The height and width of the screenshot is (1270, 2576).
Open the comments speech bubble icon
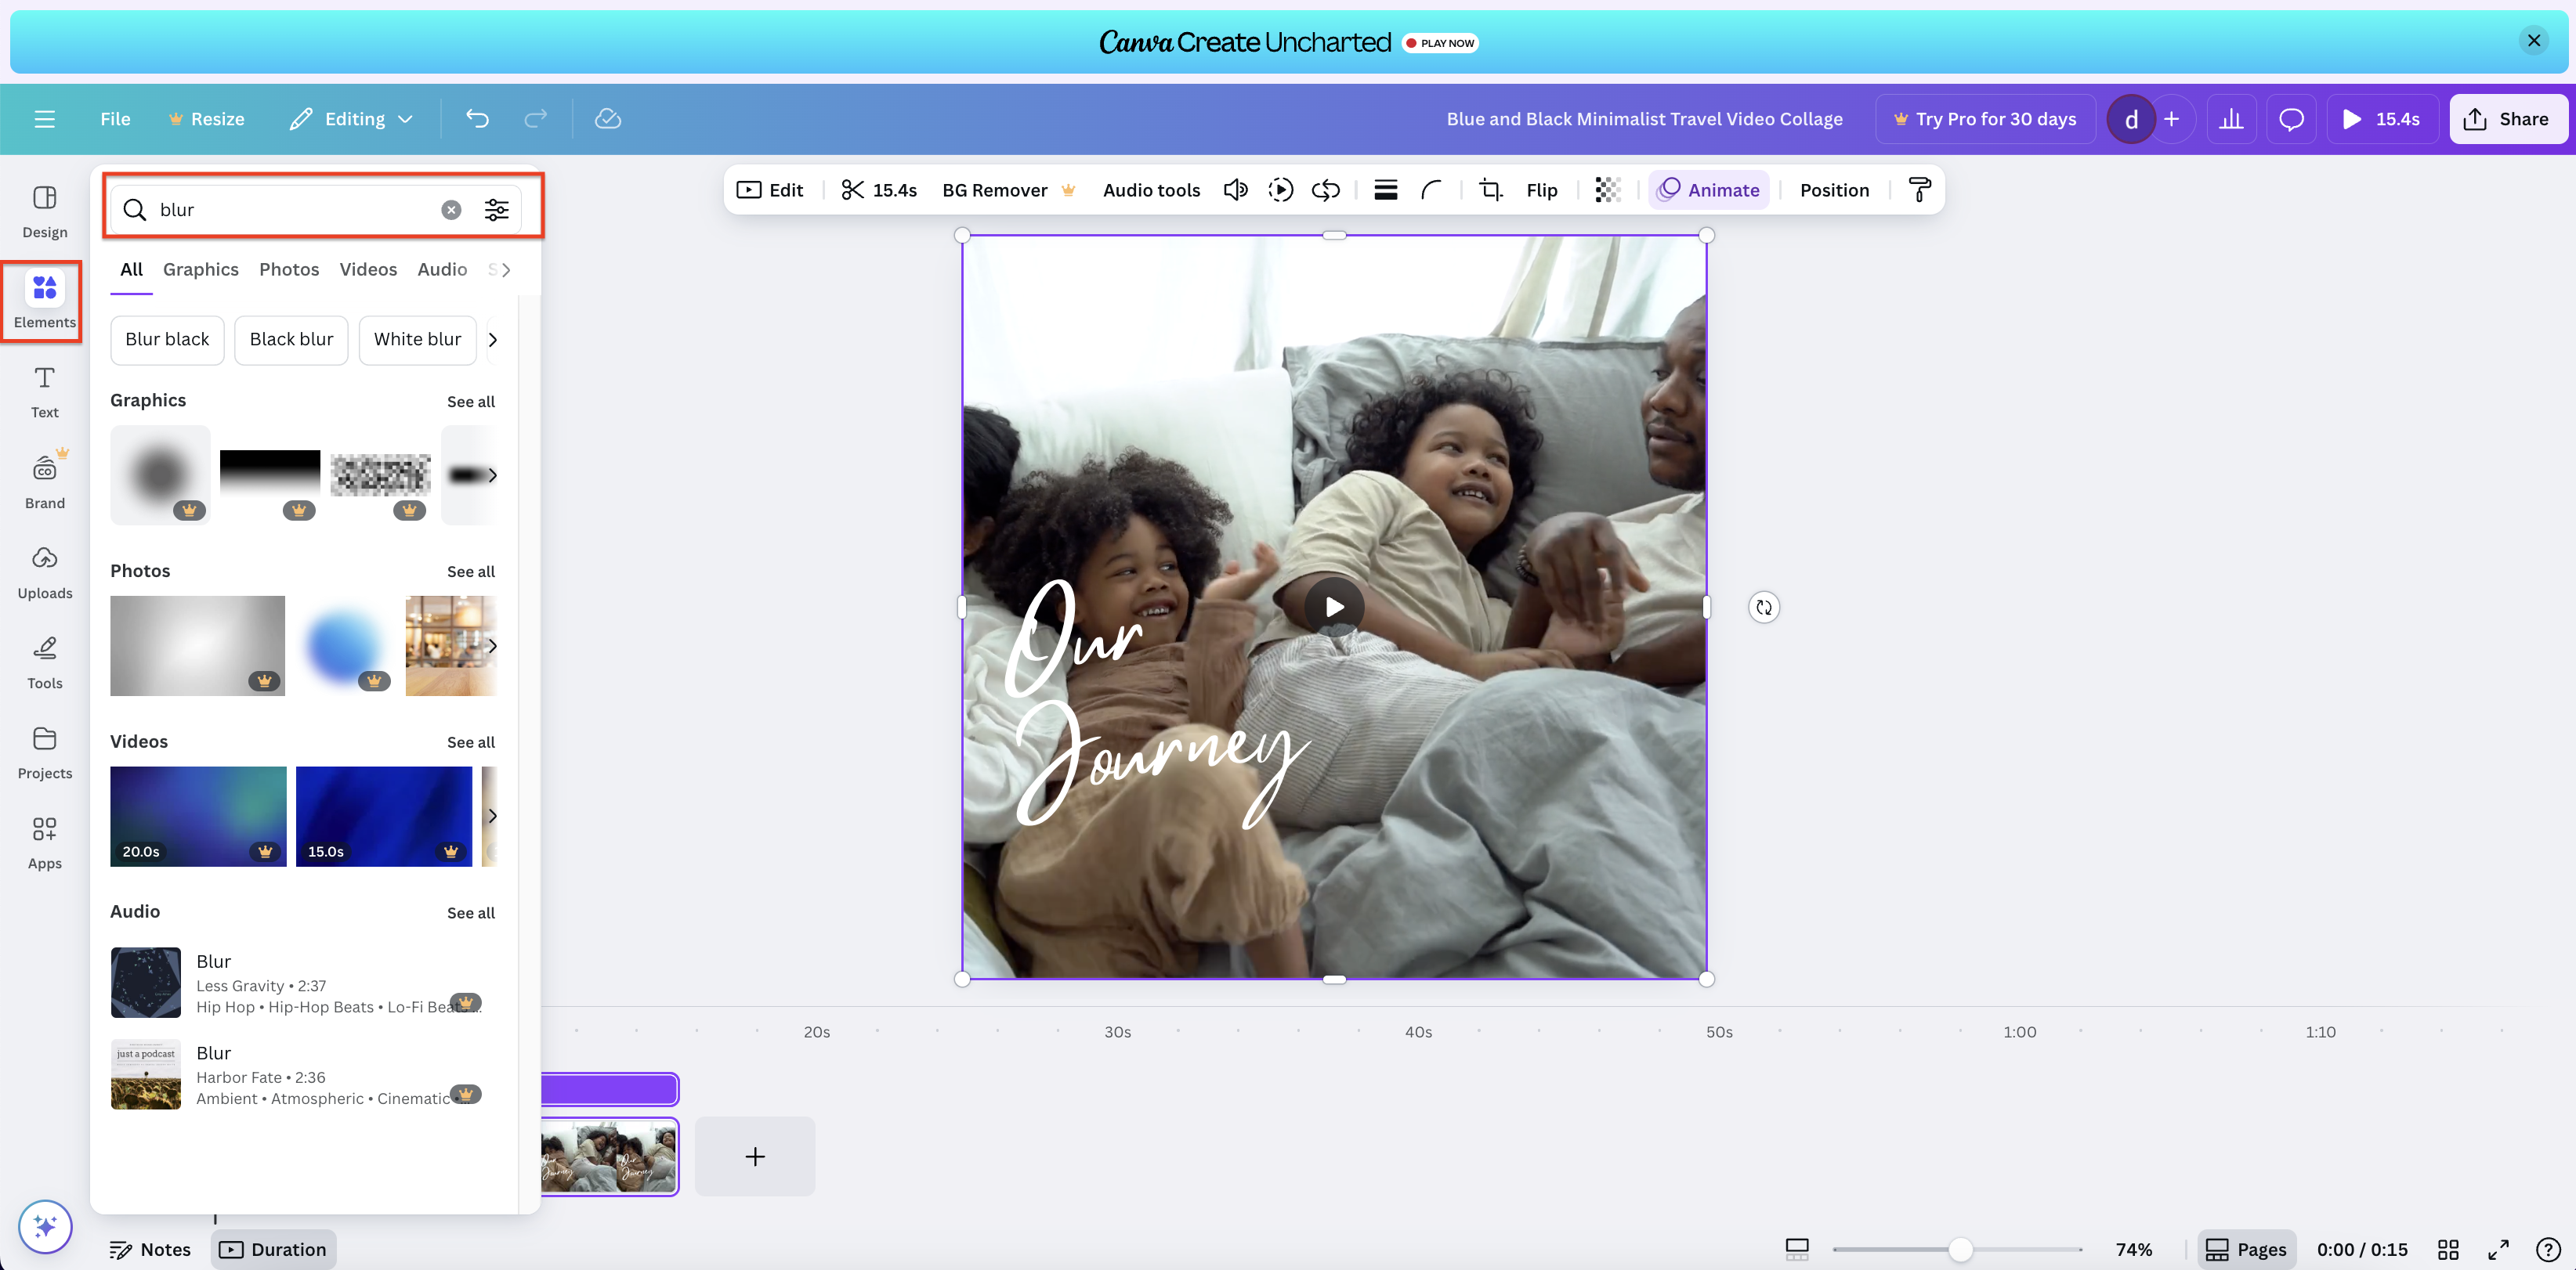pyautogui.click(x=2291, y=119)
